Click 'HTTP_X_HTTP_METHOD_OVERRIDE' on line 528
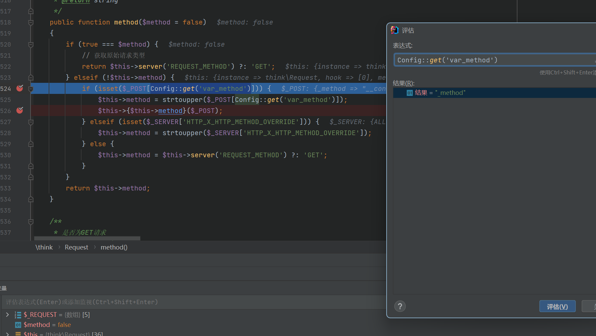Viewport: 596px width, 336px height. click(x=301, y=133)
